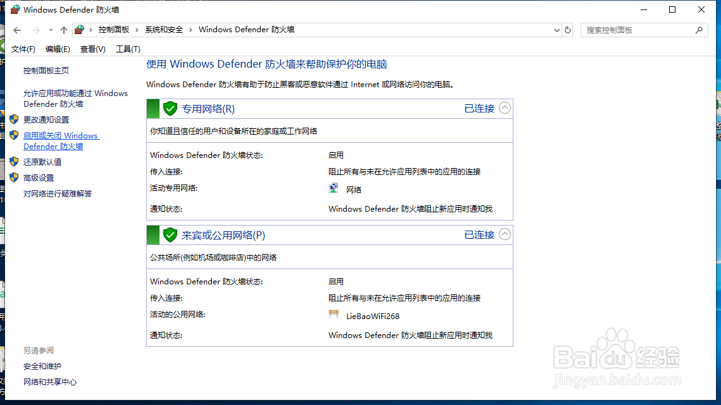Viewport: 721px width, 405px height.
Task: Click the network computer icon beside 网络
Action: [x=334, y=188]
